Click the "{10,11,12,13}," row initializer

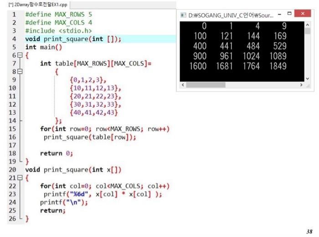95,88
